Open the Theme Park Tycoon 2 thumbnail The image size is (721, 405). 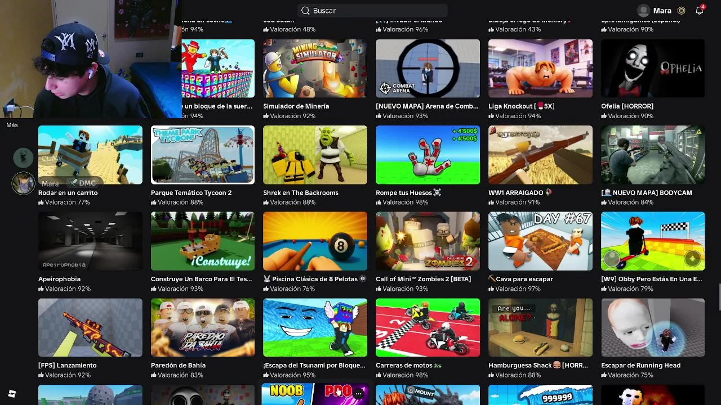(203, 155)
